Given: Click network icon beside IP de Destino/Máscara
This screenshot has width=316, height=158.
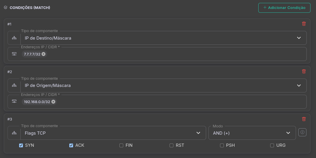Looking at the screenshot, I should tap(14, 38).
